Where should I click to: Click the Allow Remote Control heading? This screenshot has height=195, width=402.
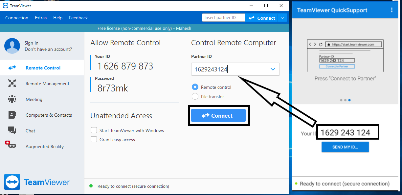coord(125,43)
